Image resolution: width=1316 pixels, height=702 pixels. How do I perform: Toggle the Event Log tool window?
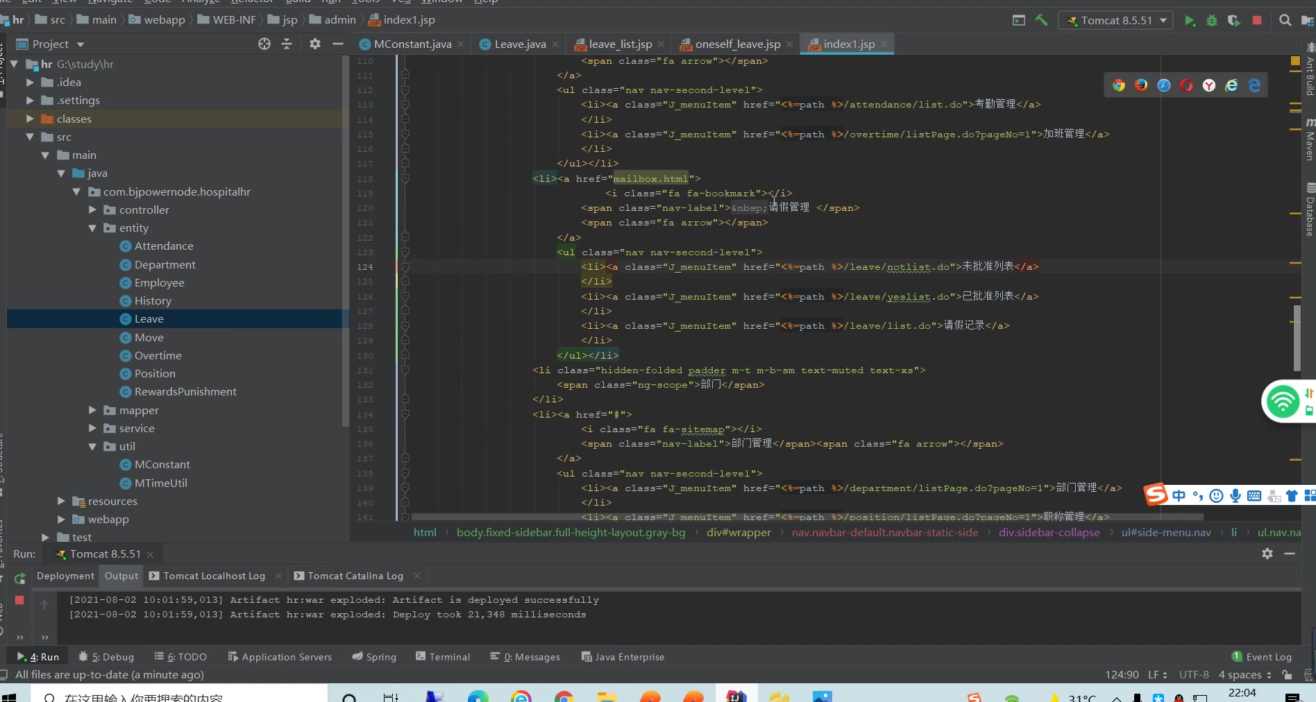tap(1262, 657)
